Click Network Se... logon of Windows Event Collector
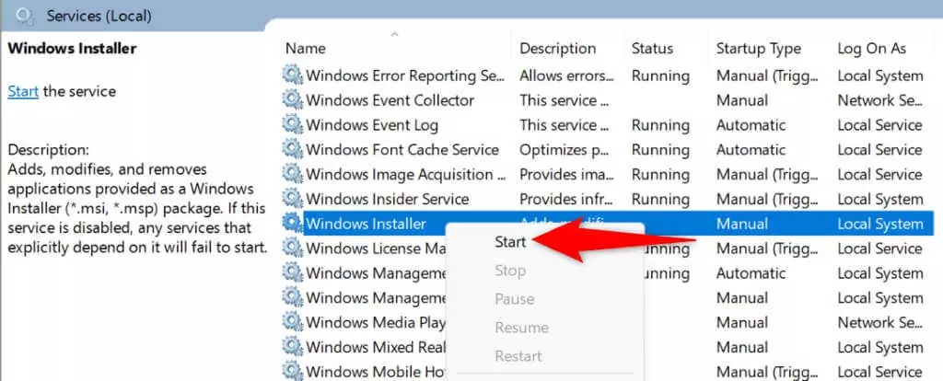 tap(880, 100)
